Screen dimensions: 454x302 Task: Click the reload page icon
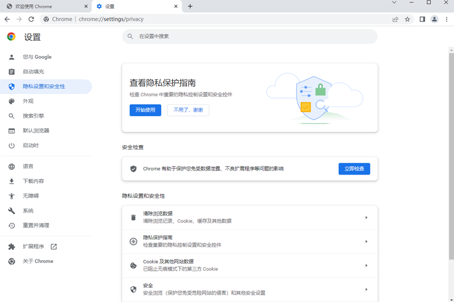tap(31, 19)
